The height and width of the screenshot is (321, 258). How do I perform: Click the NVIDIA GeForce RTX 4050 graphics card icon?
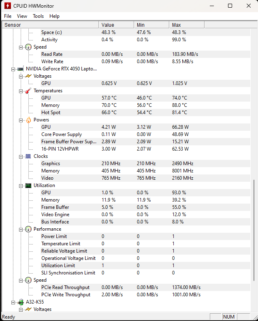(x=20, y=69)
